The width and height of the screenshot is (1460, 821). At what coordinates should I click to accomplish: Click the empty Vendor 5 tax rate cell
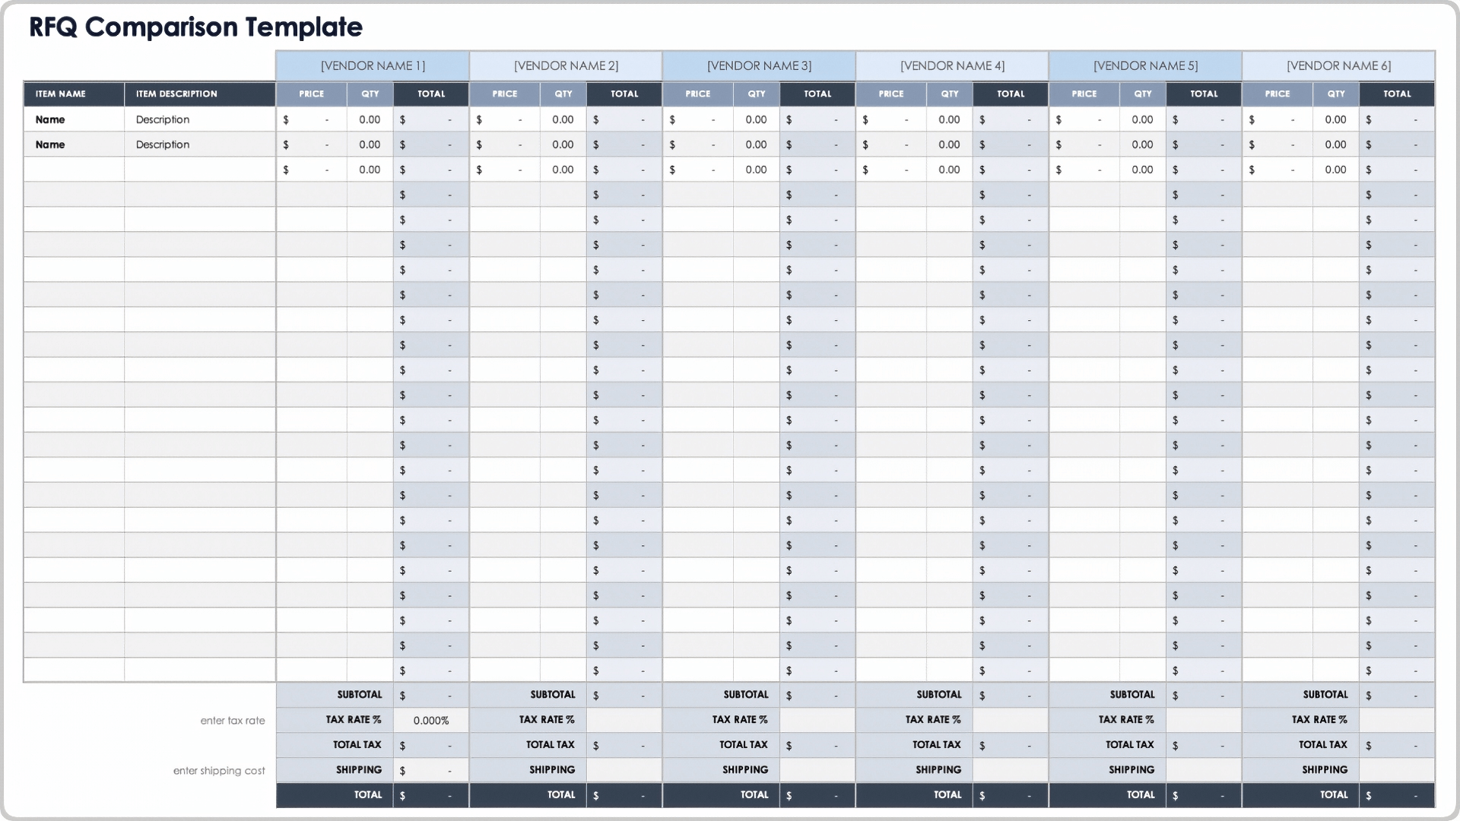point(1204,720)
